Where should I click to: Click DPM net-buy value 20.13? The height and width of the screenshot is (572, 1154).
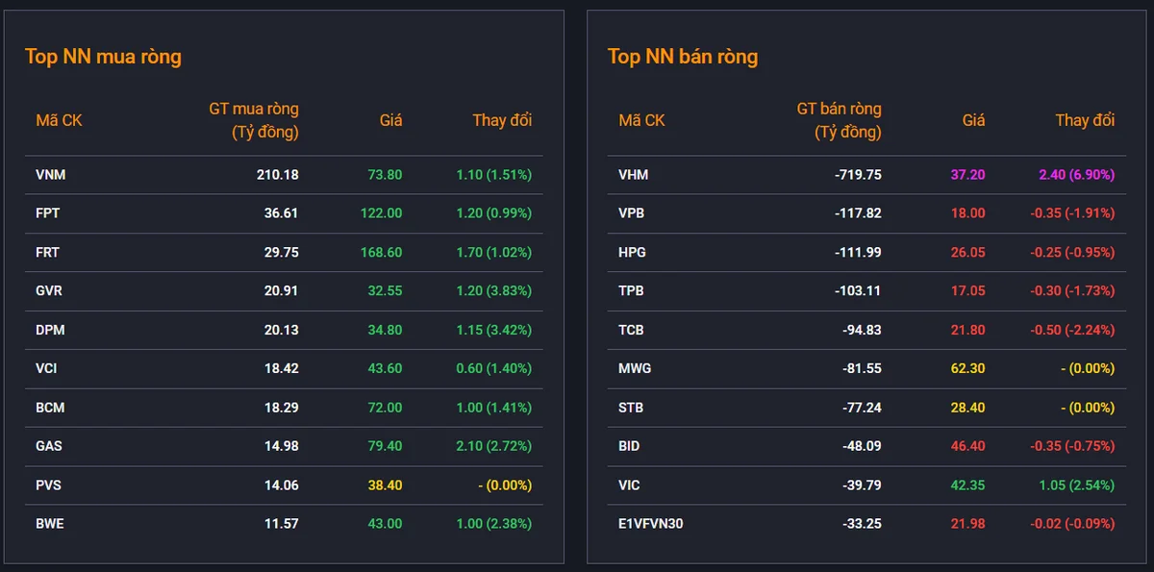pos(281,330)
